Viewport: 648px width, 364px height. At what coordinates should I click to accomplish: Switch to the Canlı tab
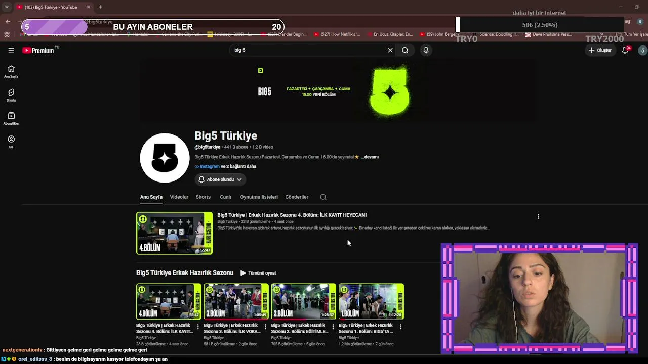pyautogui.click(x=225, y=197)
